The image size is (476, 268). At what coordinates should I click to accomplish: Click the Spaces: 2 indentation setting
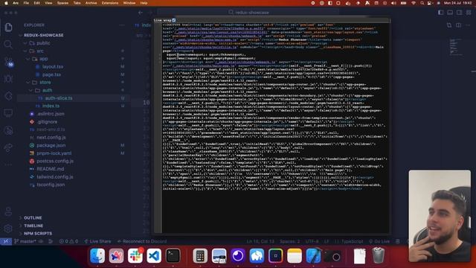pos(289,241)
